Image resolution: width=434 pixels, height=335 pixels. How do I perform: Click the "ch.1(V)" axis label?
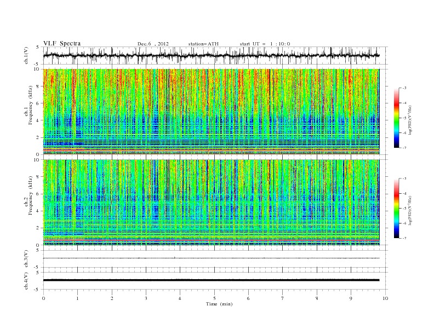pos(26,56)
